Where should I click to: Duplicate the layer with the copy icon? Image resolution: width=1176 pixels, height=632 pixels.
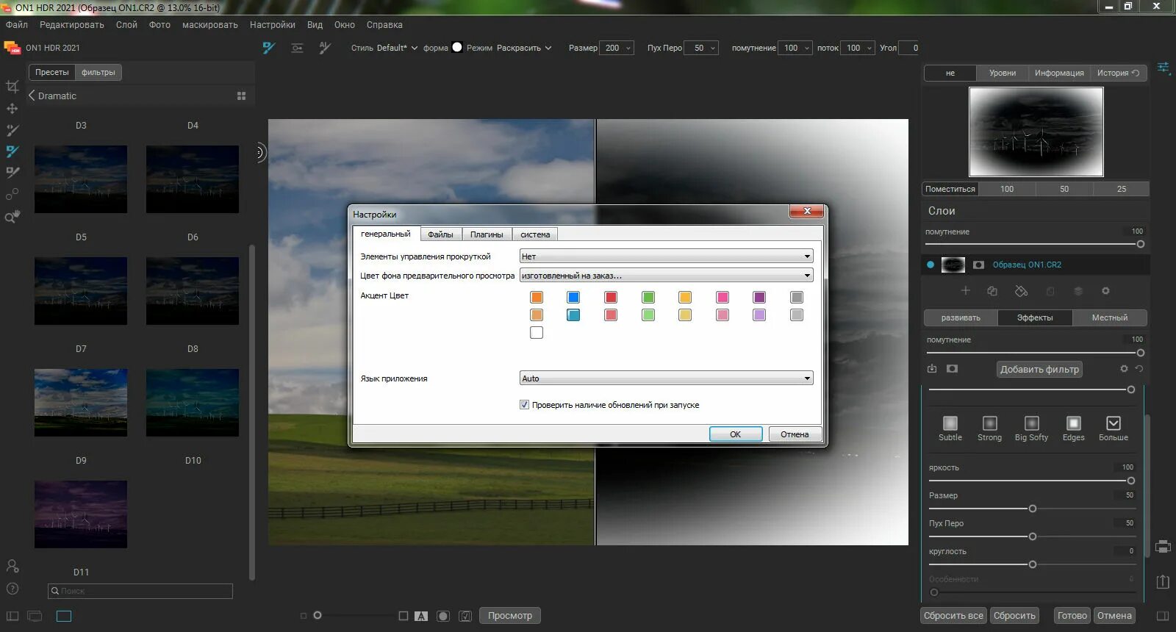(x=992, y=291)
